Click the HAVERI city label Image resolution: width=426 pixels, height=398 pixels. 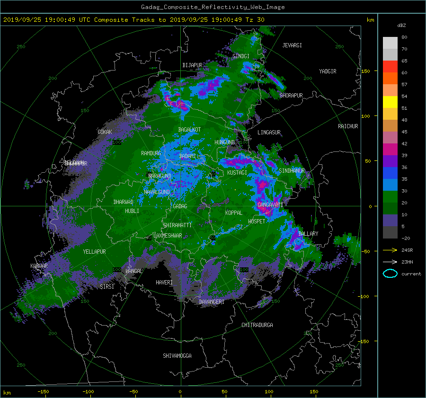pyautogui.click(x=164, y=283)
